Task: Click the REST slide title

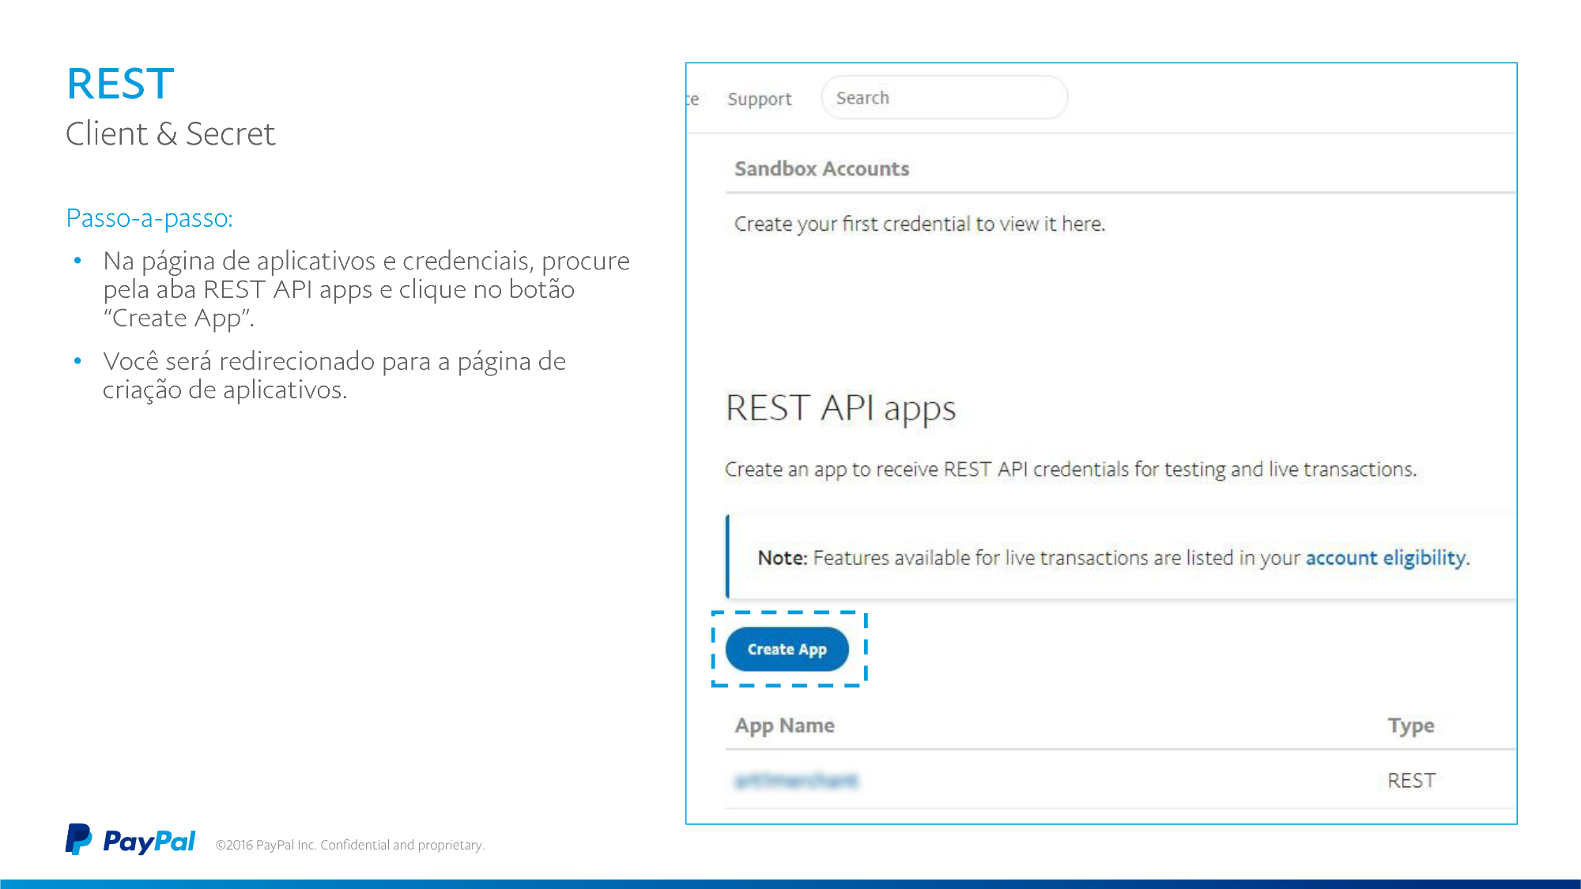Action: 120,84
